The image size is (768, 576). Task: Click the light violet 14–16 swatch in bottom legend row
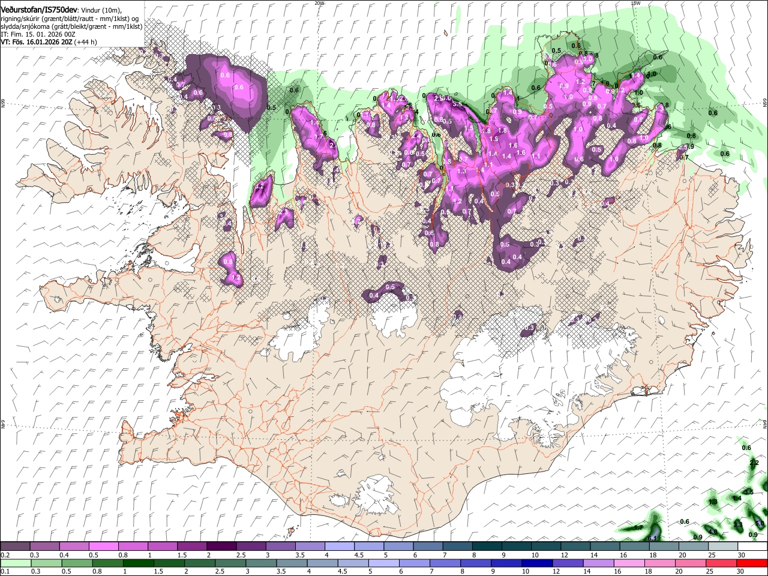[599, 563]
